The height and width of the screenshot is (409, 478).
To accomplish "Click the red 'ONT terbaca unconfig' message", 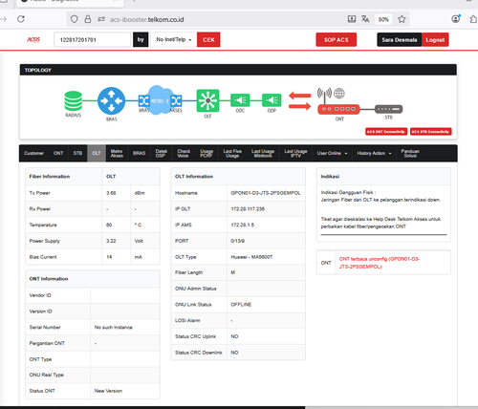I will click(x=380, y=263).
